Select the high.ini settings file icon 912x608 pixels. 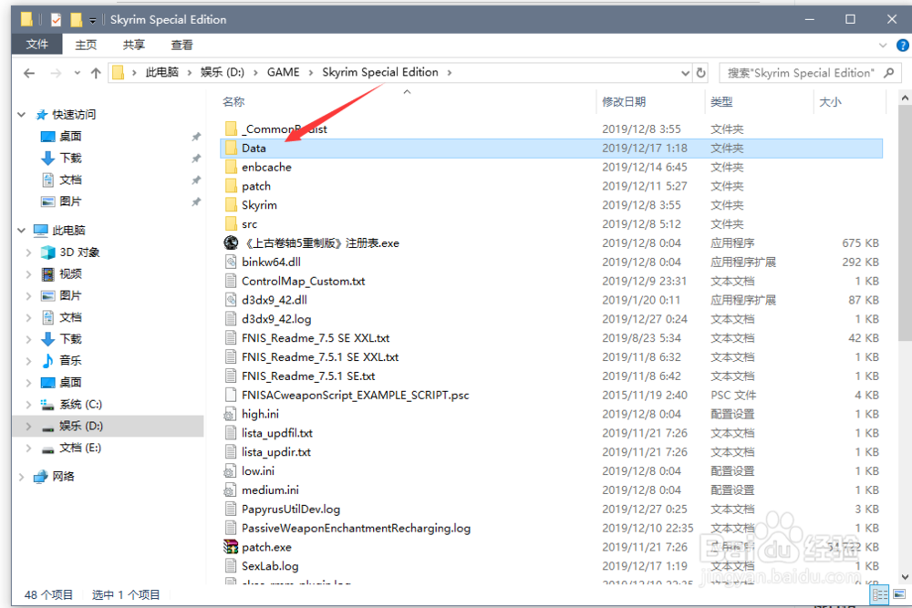tap(231, 414)
